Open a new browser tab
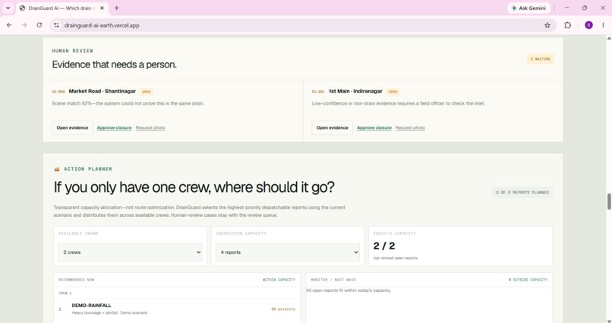 [116, 8]
